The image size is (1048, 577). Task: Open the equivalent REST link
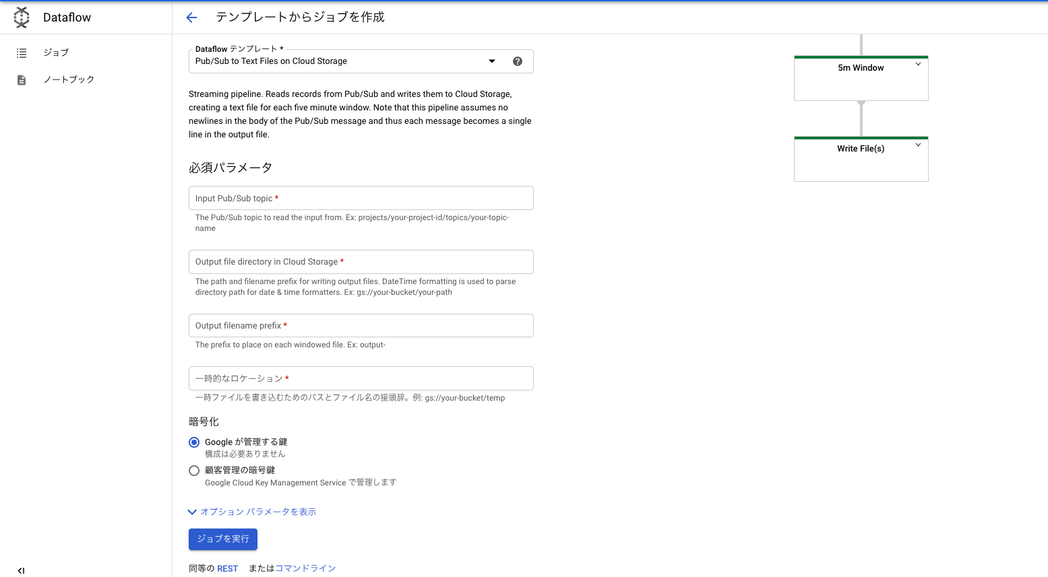pos(228,568)
